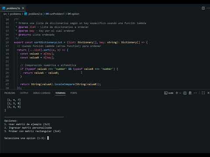210x157 pixels.
Task: Click the problems breadcrumb folder
Action: point(15,14)
